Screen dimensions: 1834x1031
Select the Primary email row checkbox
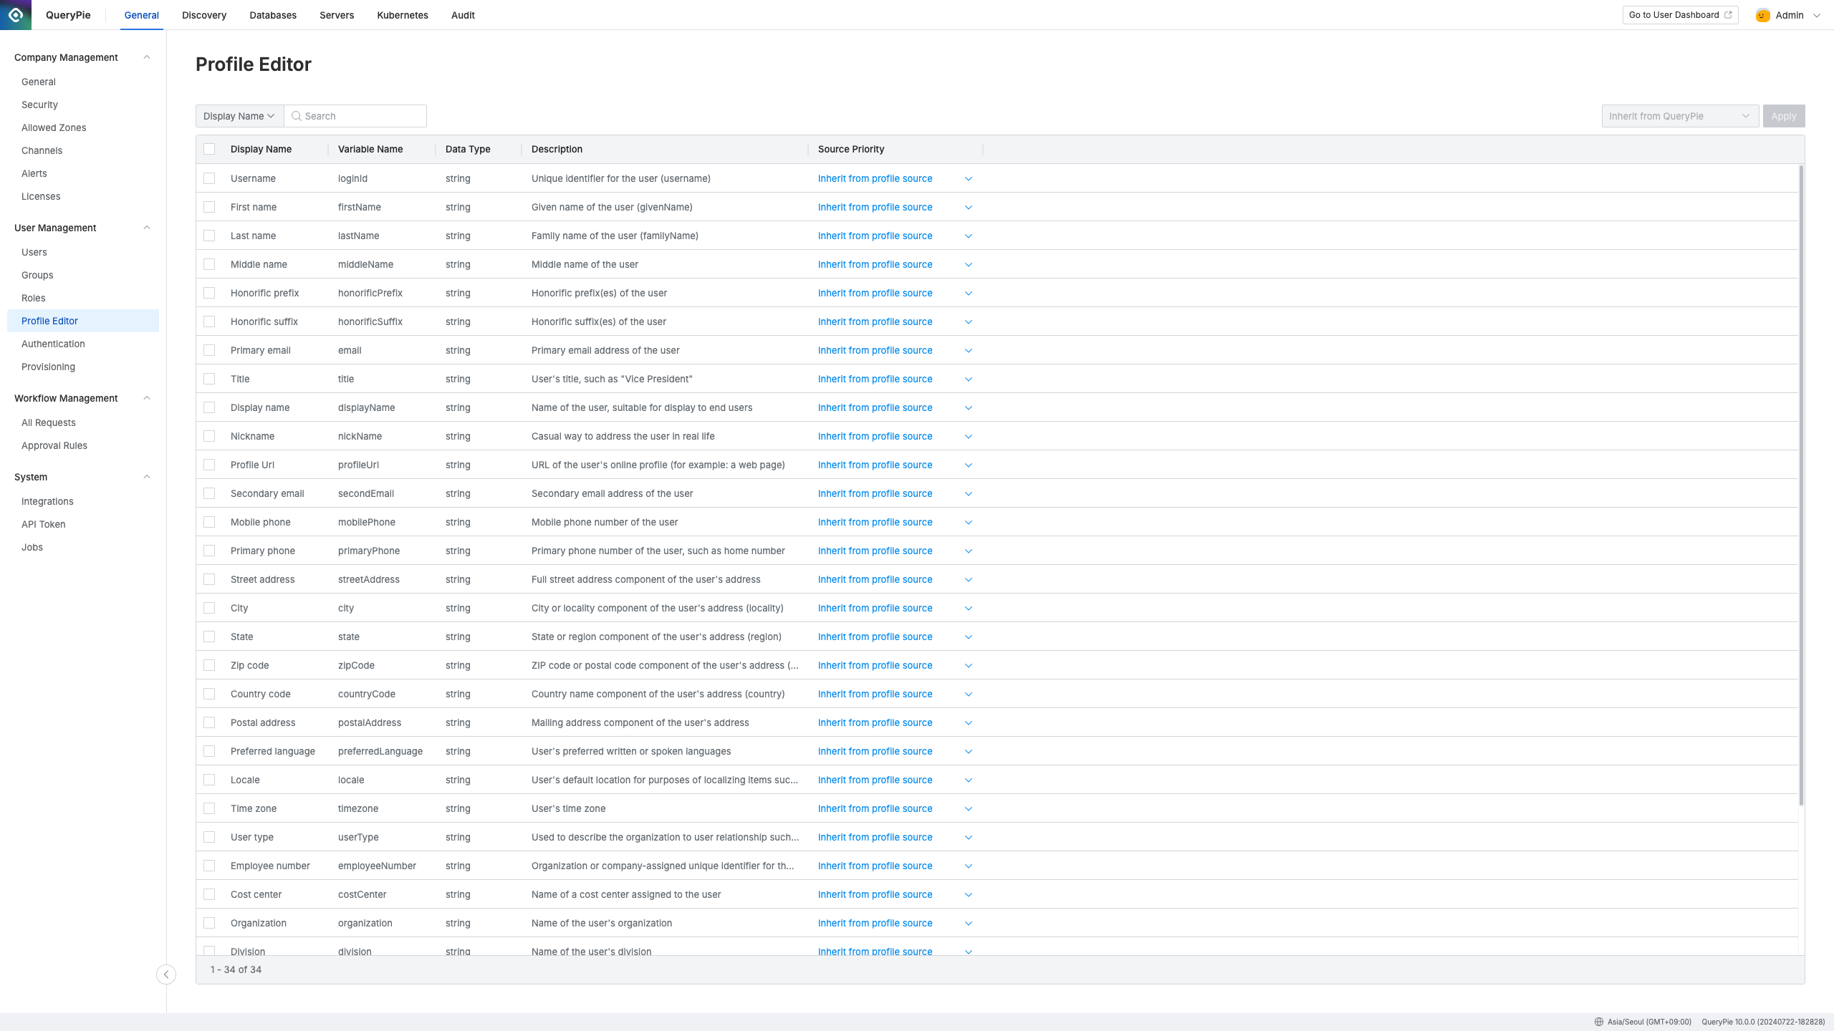[209, 350]
